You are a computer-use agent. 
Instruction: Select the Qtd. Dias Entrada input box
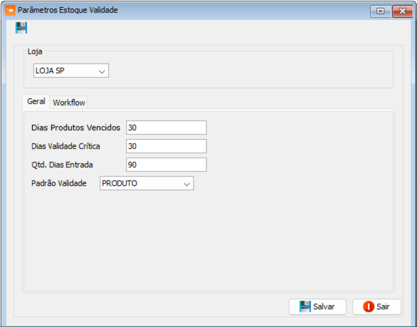coord(166,165)
